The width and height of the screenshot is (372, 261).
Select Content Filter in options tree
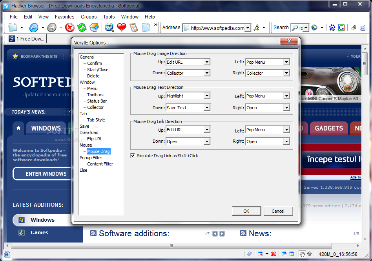tap(100, 164)
